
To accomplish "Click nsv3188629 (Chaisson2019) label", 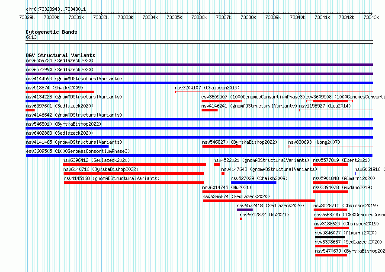I will click(x=346, y=224).
